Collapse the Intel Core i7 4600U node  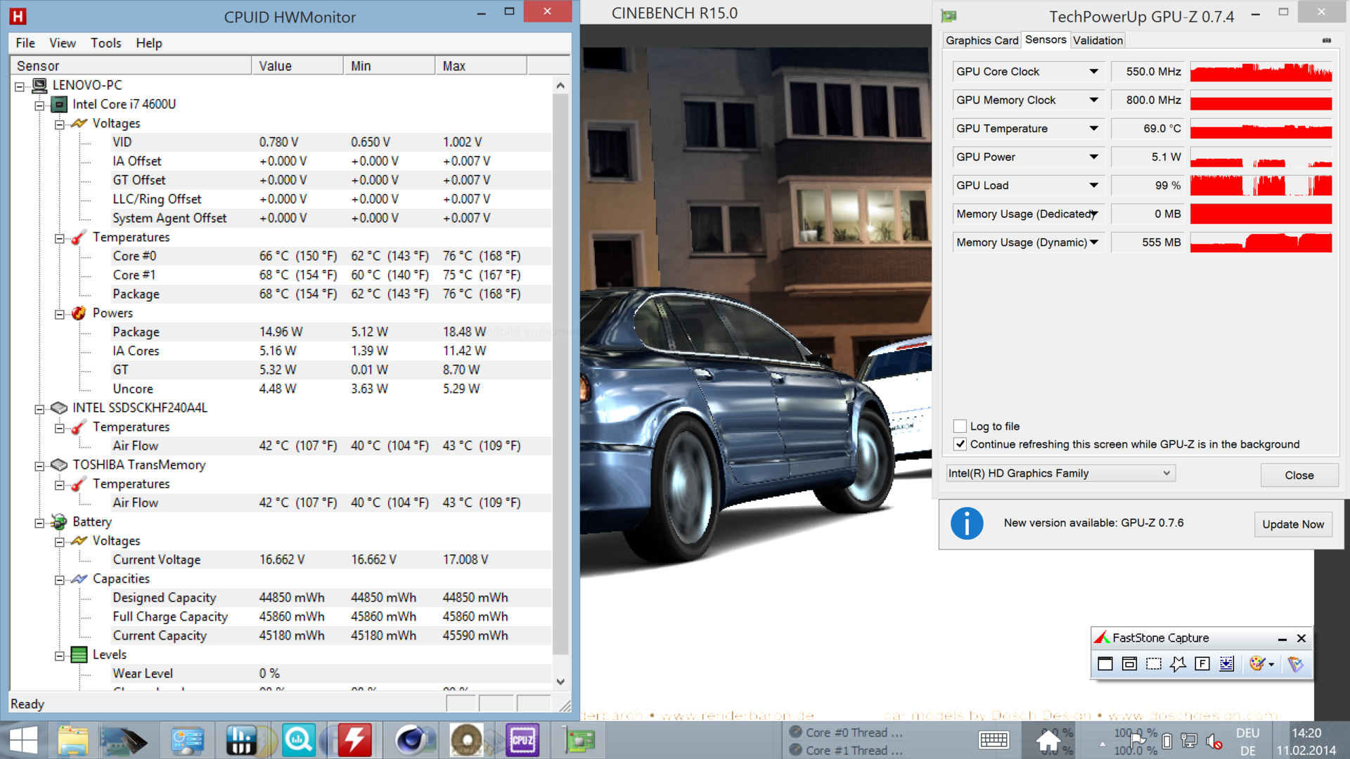[x=40, y=105]
